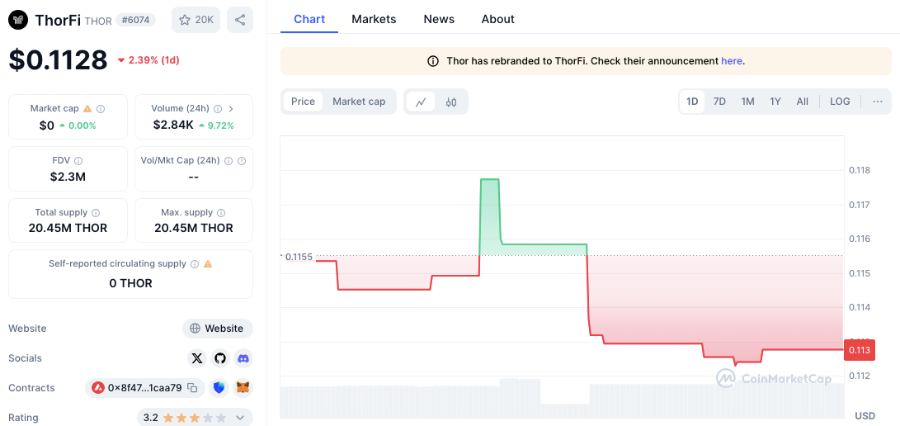Switch to the Markets tab
Image resolution: width=900 pixels, height=426 pixels.
[374, 19]
